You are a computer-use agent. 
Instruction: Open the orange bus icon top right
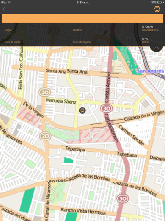157,9
